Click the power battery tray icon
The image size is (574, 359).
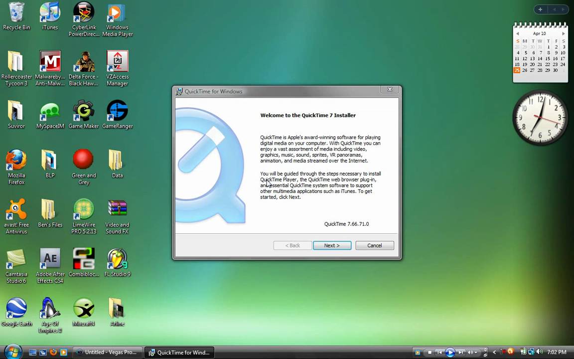pyautogui.click(x=524, y=352)
